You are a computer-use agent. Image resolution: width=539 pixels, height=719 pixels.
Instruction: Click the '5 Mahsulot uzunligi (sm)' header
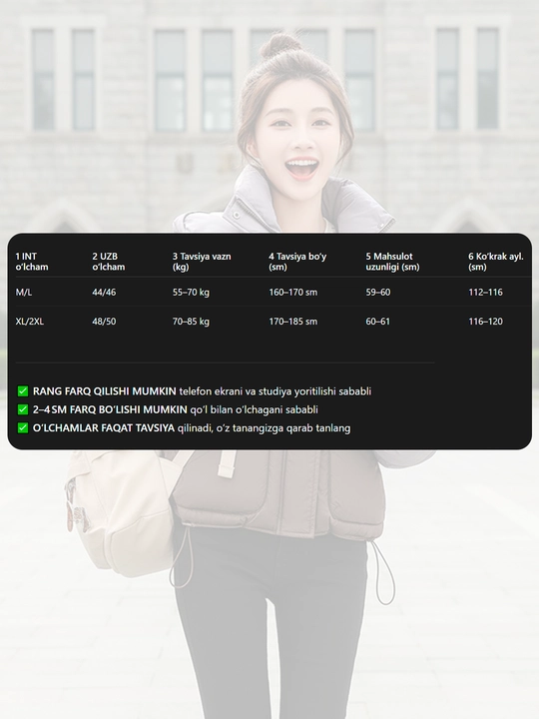pos(392,262)
